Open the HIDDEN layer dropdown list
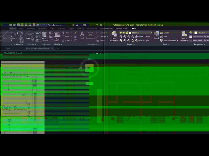The image size is (209, 156). [x=152, y=33]
